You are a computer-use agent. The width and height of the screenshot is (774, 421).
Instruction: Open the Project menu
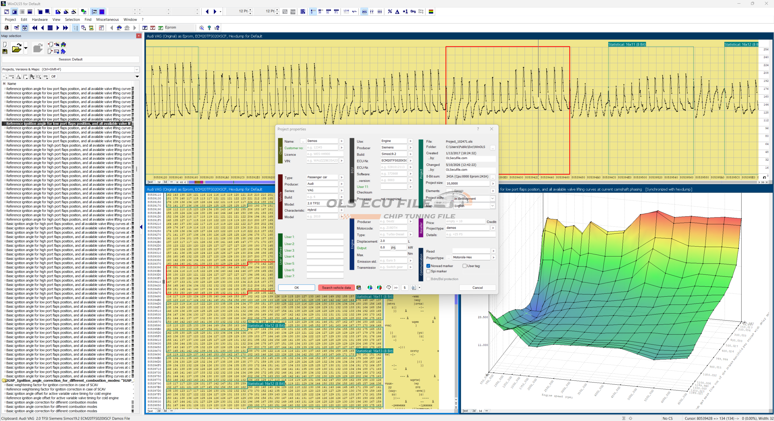click(10, 19)
